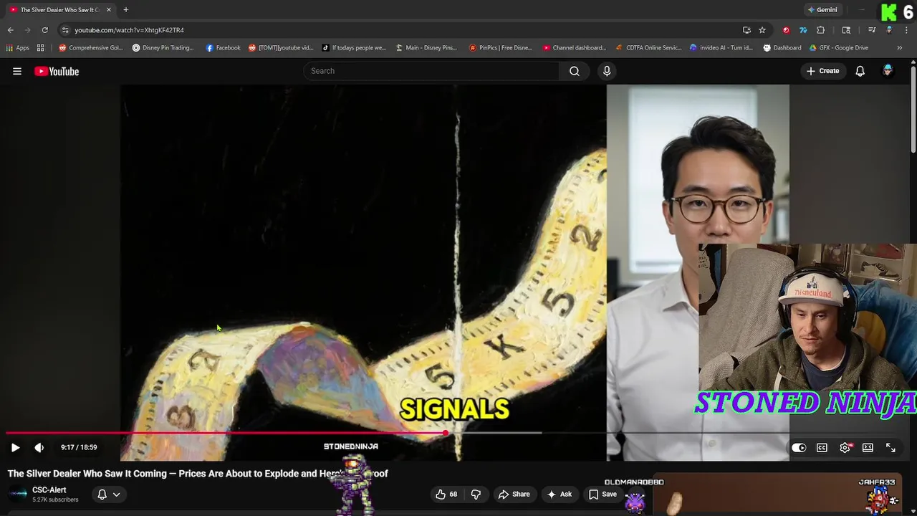Open Disney Pin Trading bookmark

tap(163, 48)
